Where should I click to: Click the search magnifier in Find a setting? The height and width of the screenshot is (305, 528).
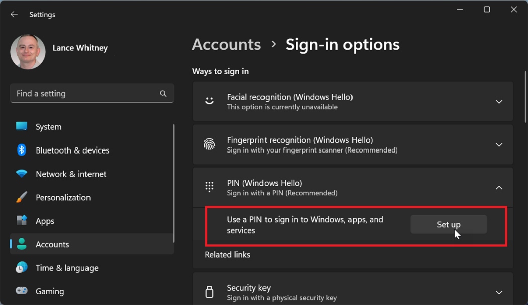click(x=163, y=93)
